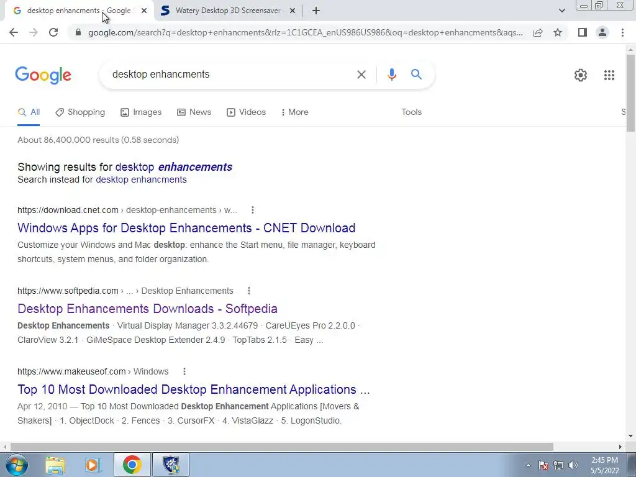Viewport: 636px width, 477px height.
Task: Expand the More search filters menu
Action: [x=294, y=112]
